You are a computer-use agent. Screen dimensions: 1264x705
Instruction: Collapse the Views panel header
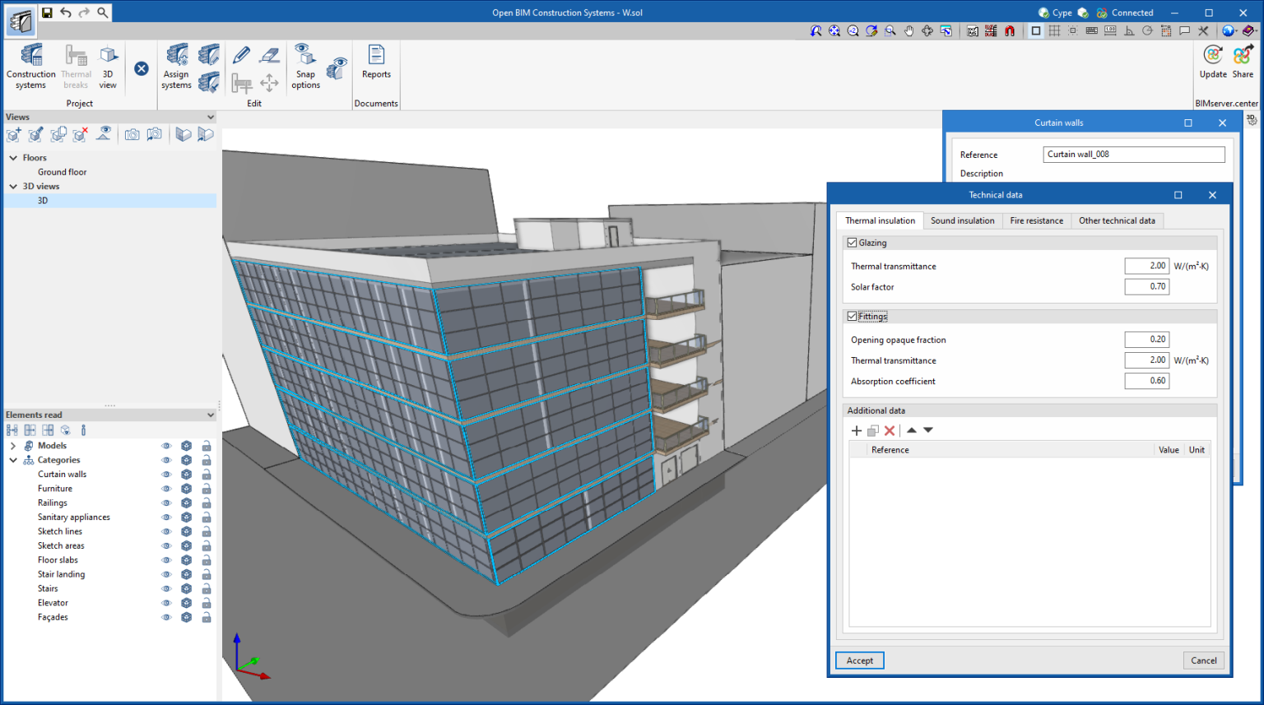click(211, 117)
